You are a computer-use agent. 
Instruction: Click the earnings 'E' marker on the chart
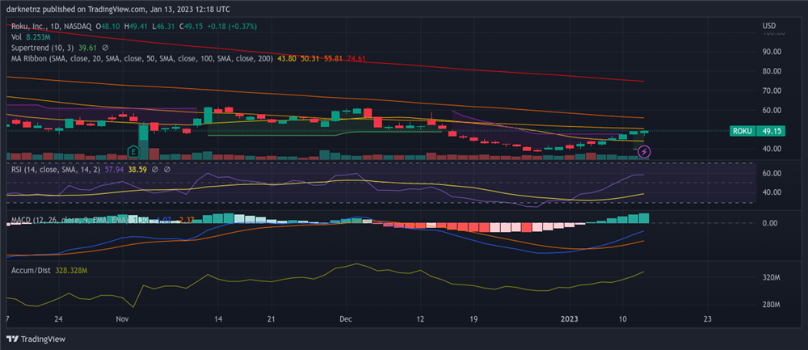pos(133,151)
